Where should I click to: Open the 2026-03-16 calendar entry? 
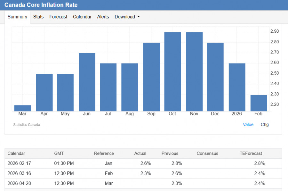19,173
